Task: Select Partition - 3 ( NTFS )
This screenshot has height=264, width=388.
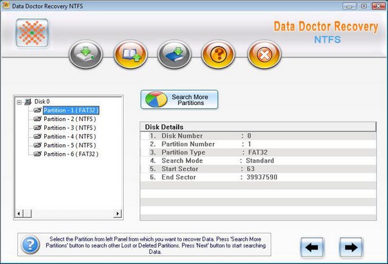Action: pyautogui.click(x=70, y=128)
